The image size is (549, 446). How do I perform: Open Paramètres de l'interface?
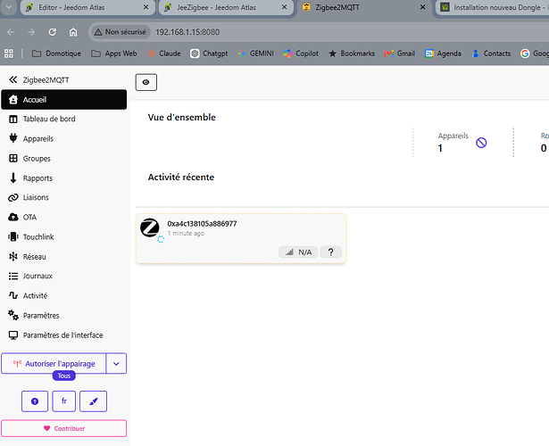coord(64,335)
